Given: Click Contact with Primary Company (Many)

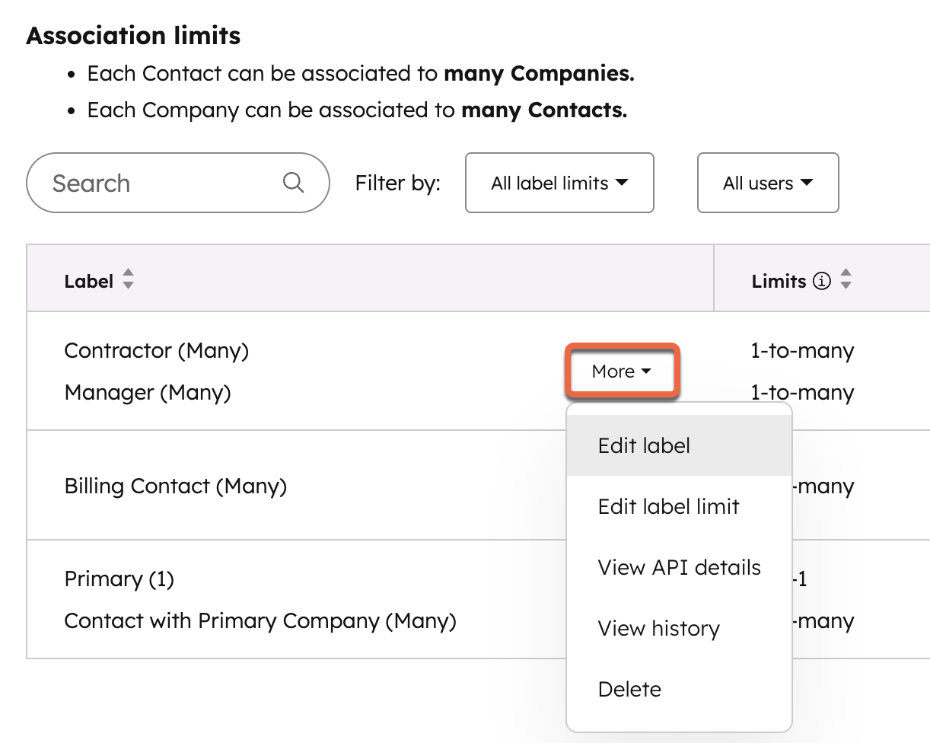Looking at the screenshot, I should point(260,621).
